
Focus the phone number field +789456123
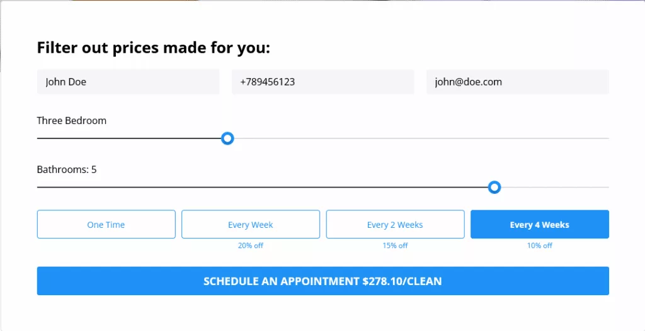(322, 82)
